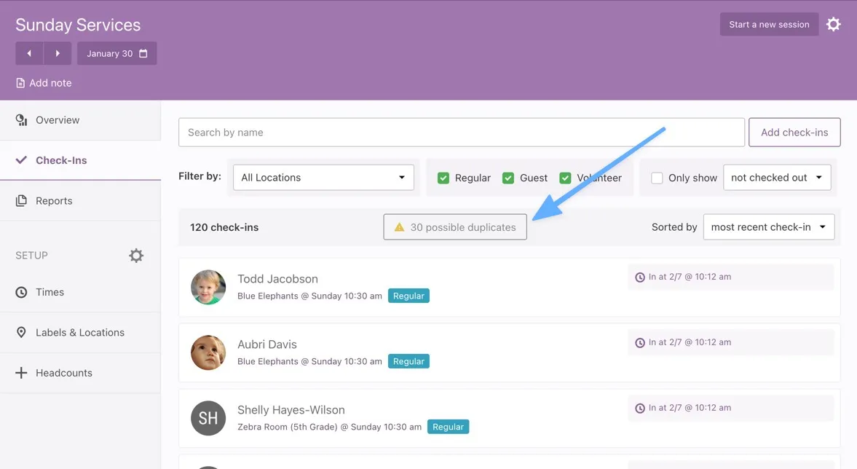Screen dimensions: 857x469
Task: Click the next date arrow button
Action: (58, 53)
